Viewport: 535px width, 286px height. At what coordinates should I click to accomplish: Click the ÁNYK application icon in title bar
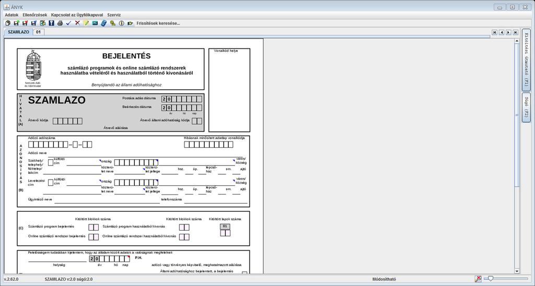[x=6, y=7]
